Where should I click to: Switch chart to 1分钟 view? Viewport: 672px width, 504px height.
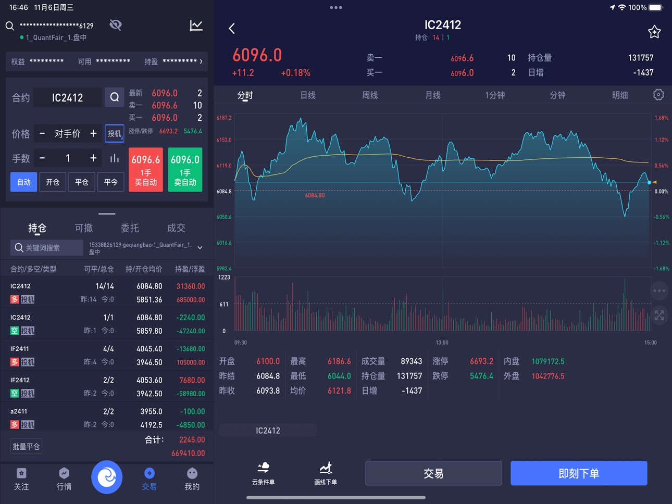pyautogui.click(x=495, y=95)
